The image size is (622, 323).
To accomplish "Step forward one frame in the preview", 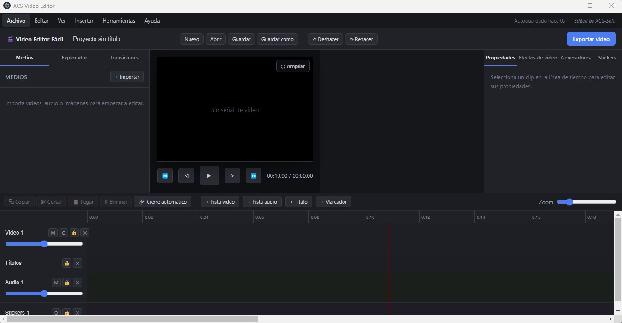I will click(x=232, y=176).
